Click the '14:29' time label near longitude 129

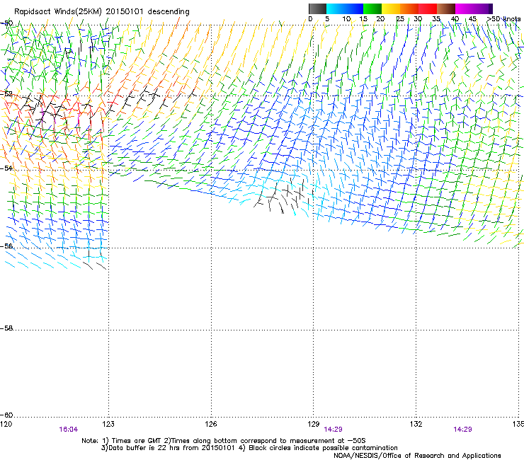333,430
